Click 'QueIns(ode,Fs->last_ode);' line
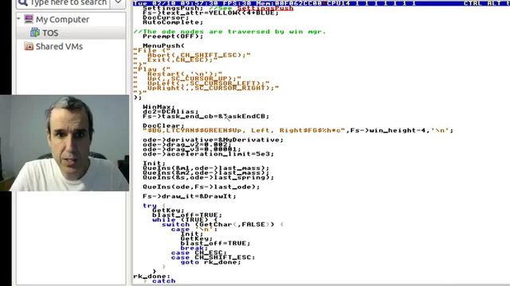 (202, 187)
